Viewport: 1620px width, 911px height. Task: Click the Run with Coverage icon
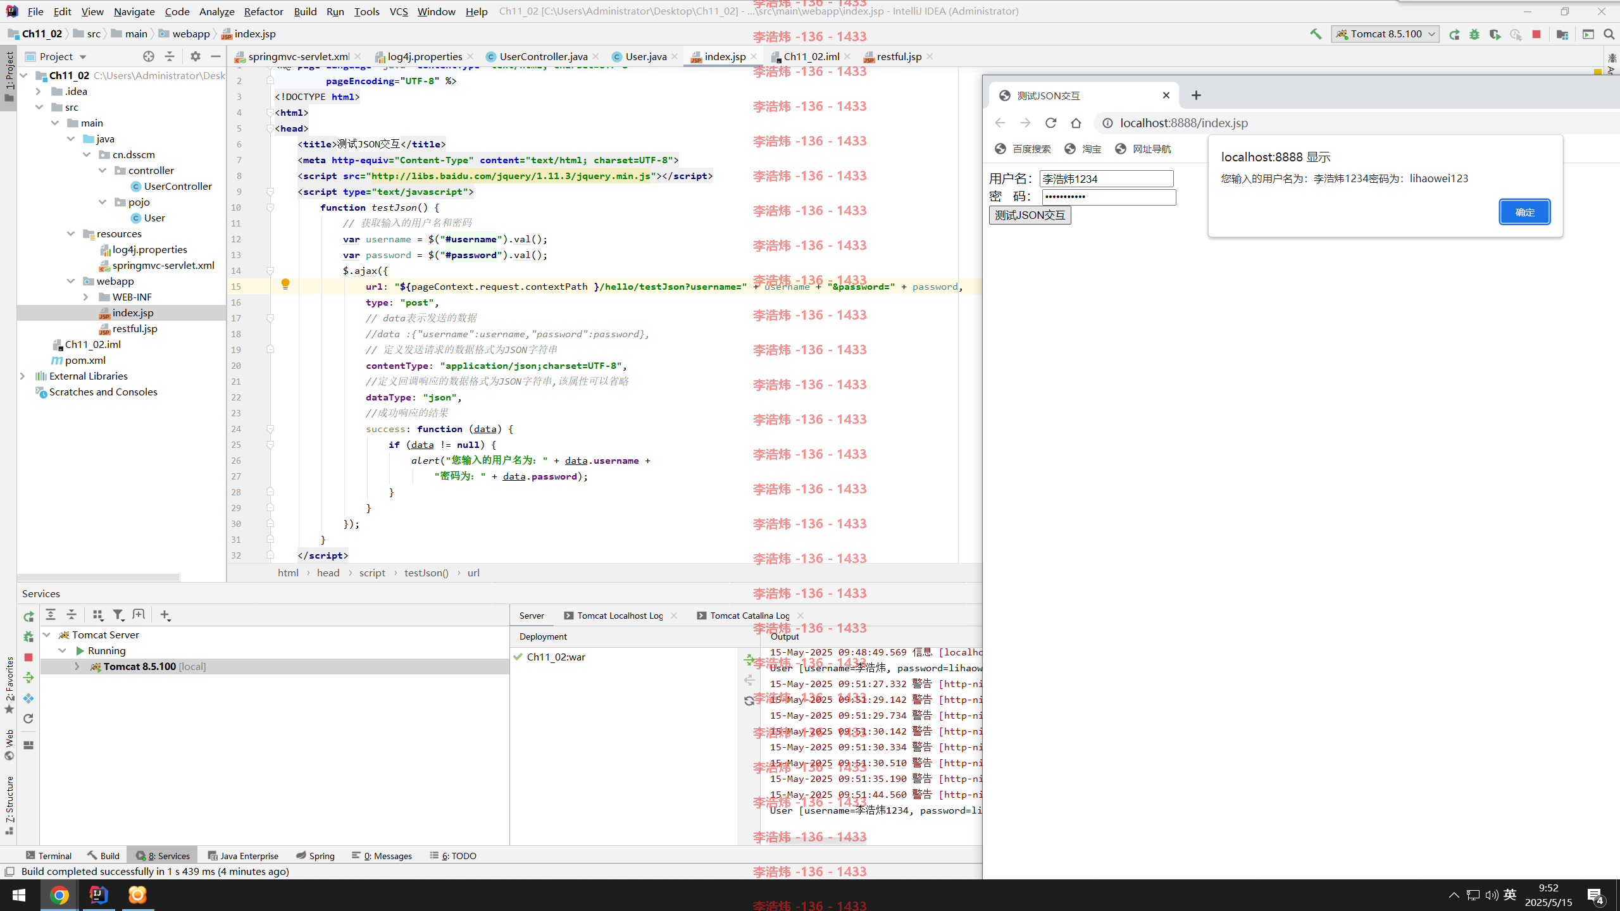(x=1495, y=34)
